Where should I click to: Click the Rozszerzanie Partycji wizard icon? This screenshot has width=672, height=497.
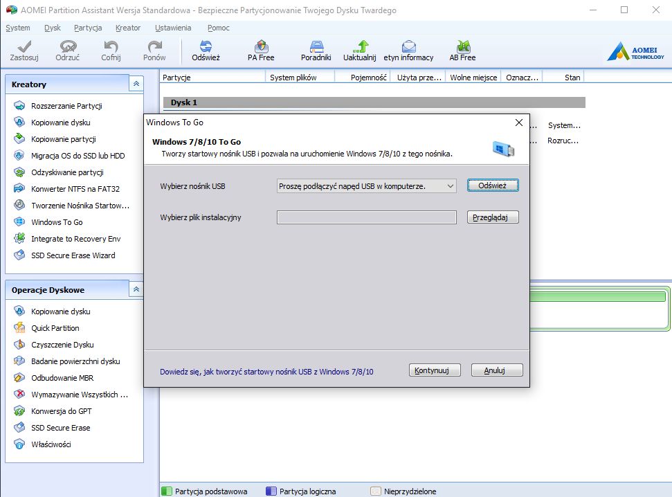click(19, 105)
